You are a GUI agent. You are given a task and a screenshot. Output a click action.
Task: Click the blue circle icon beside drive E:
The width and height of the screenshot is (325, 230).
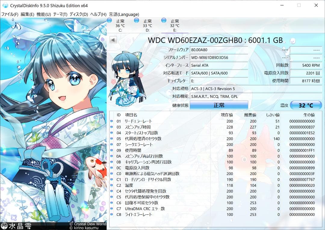coord(163,20)
